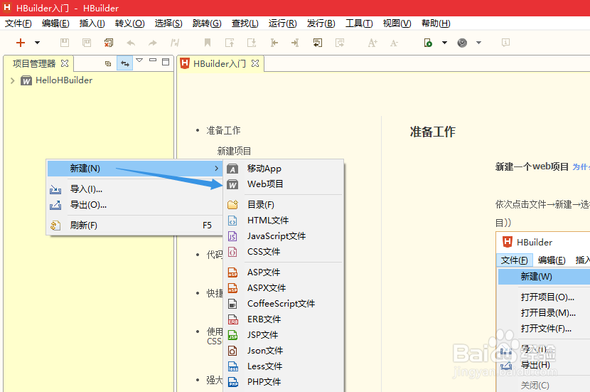Click the run in browser toolbar icon
Image resolution: width=590 pixels, height=392 pixels.
click(428, 43)
